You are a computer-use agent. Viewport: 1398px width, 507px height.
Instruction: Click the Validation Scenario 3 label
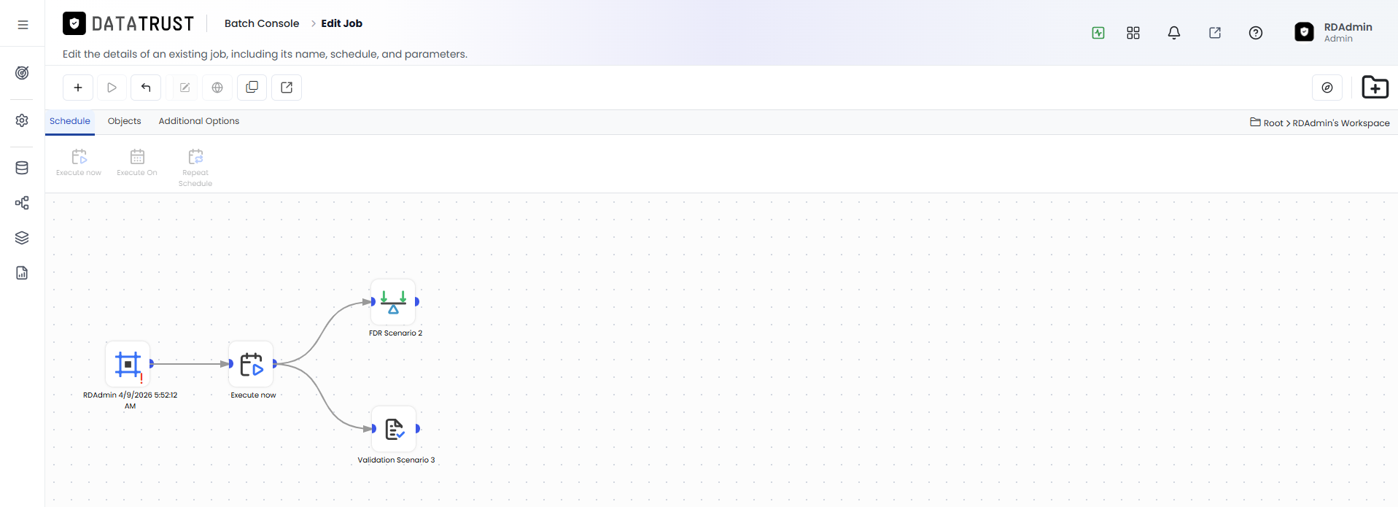pyautogui.click(x=396, y=460)
